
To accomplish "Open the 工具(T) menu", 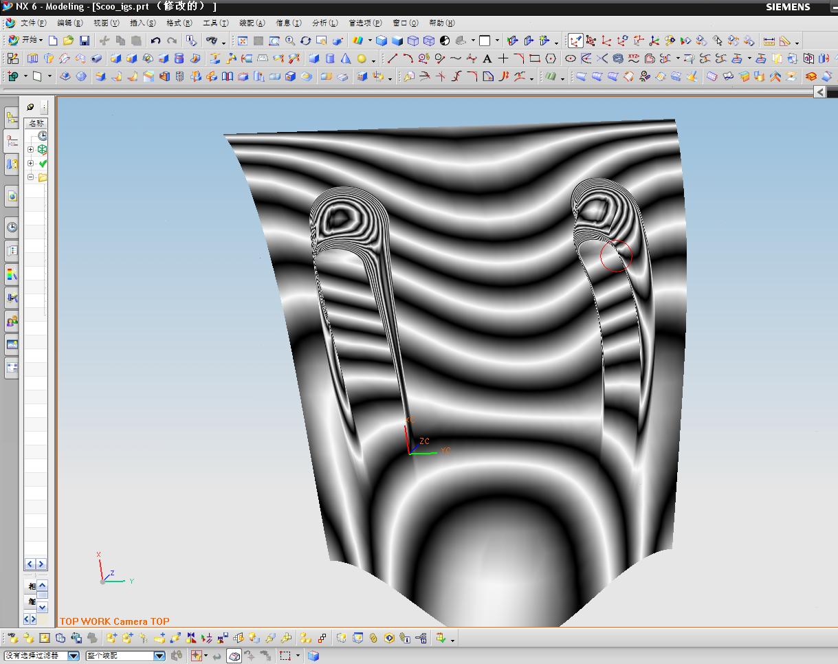I will tap(215, 23).
